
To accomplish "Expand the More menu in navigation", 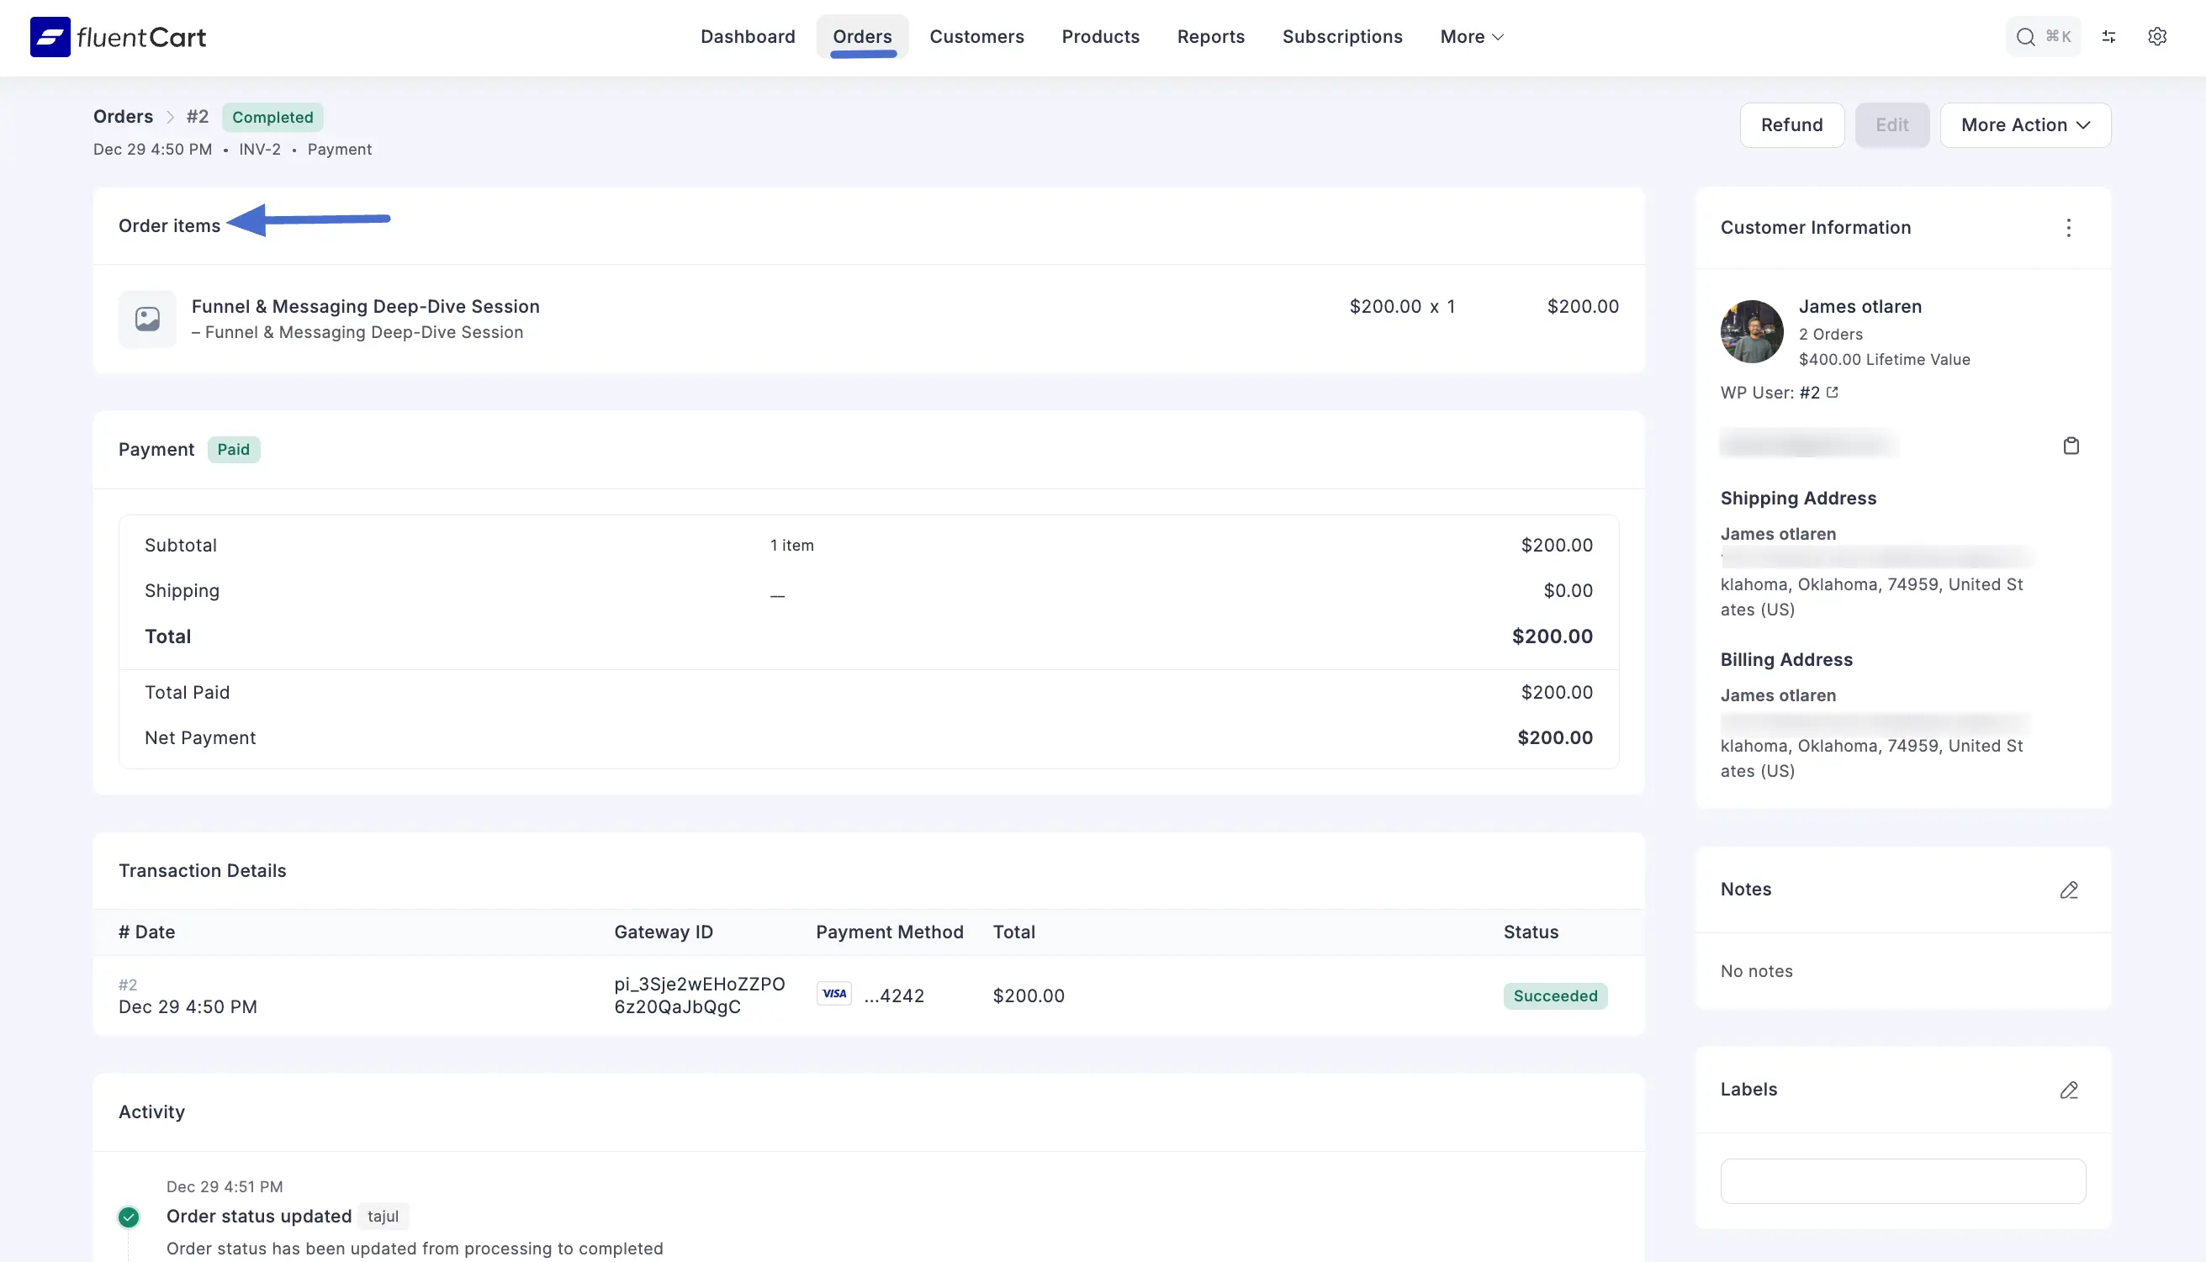I will pyautogui.click(x=1471, y=36).
